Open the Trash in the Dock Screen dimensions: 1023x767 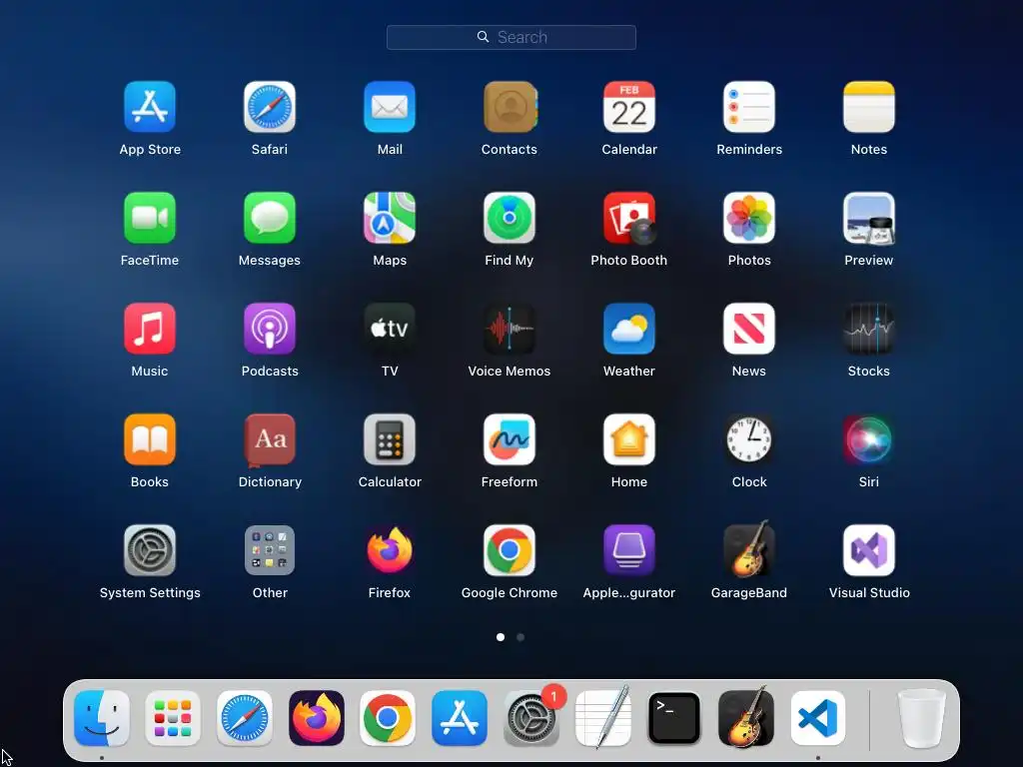(x=921, y=718)
